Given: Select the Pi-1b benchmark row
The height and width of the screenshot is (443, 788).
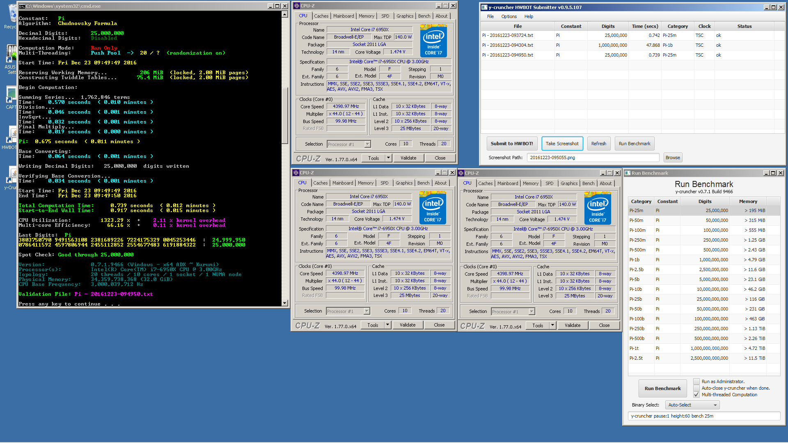Looking at the screenshot, I should [704, 260].
